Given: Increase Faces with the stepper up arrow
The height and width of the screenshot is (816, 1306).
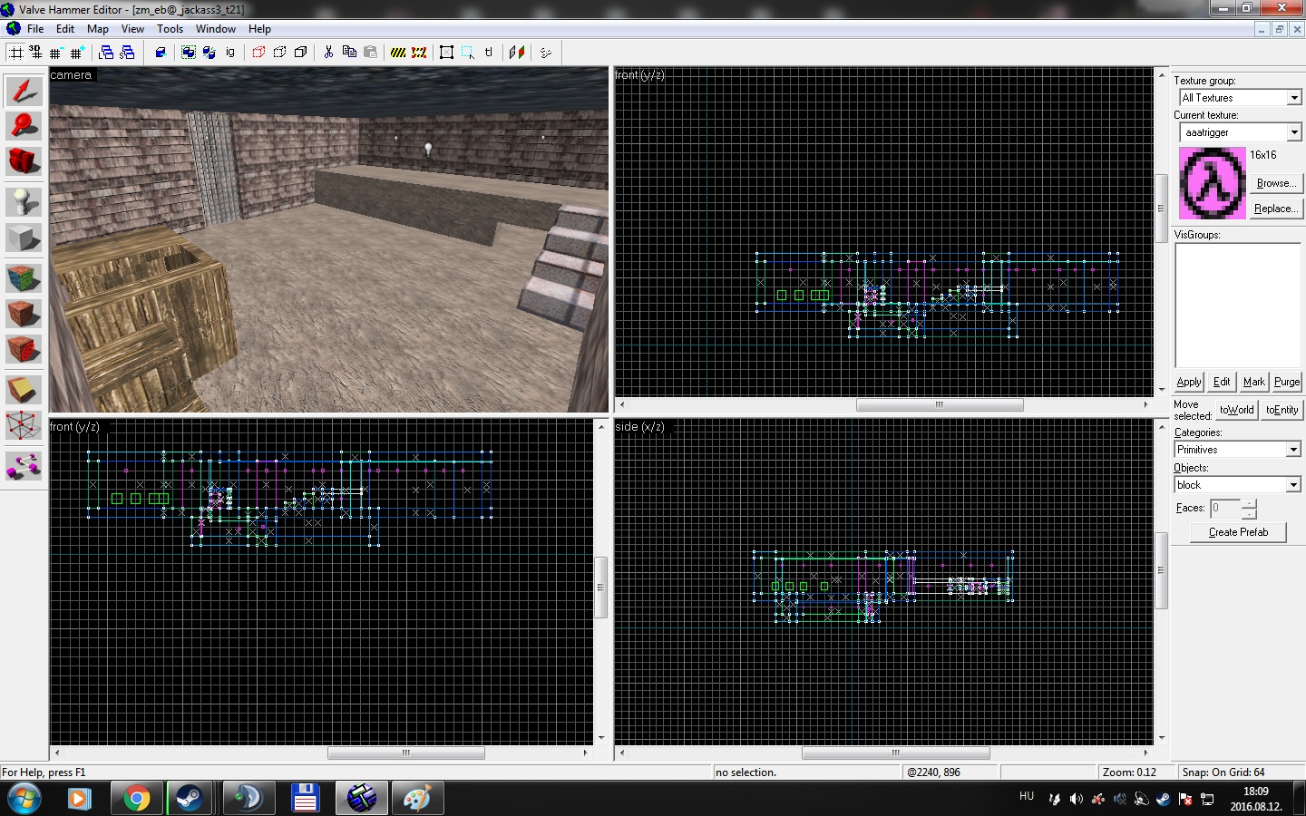Looking at the screenshot, I should (1250, 503).
